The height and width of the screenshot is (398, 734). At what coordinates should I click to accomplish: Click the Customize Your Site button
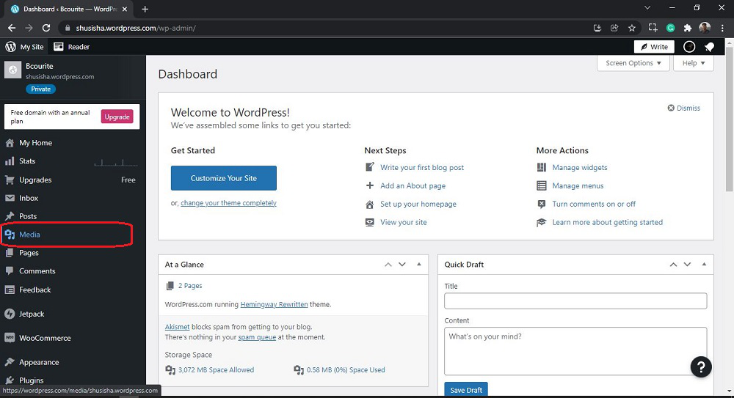point(224,178)
